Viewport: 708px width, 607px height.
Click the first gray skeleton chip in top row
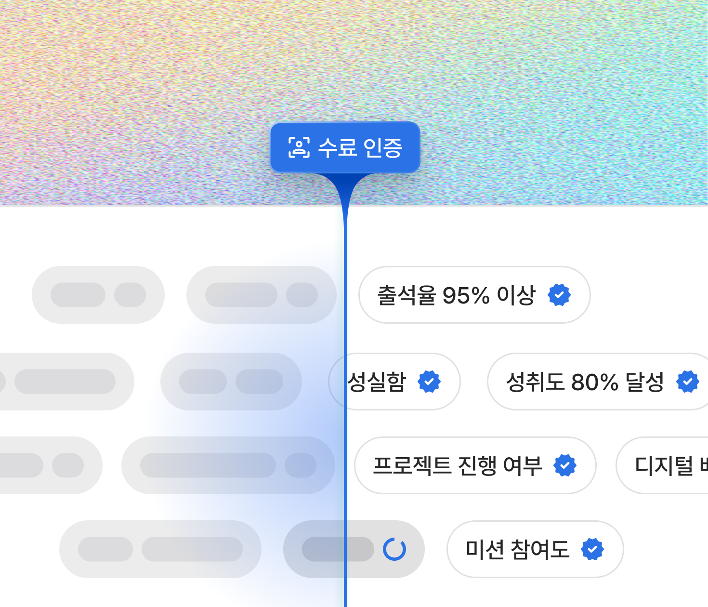(x=98, y=295)
